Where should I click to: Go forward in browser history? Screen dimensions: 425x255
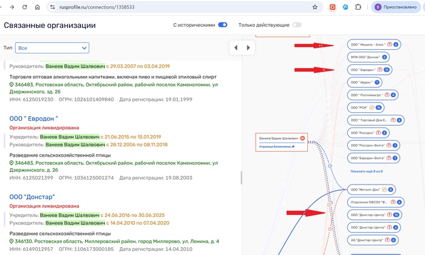click(x=12, y=7)
